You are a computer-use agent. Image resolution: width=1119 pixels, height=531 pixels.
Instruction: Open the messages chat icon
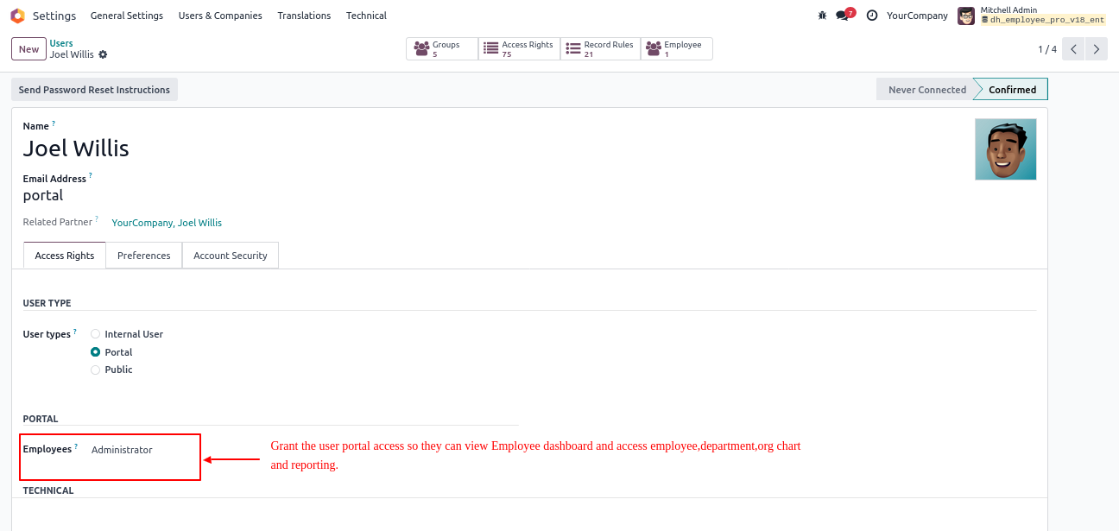843,16
